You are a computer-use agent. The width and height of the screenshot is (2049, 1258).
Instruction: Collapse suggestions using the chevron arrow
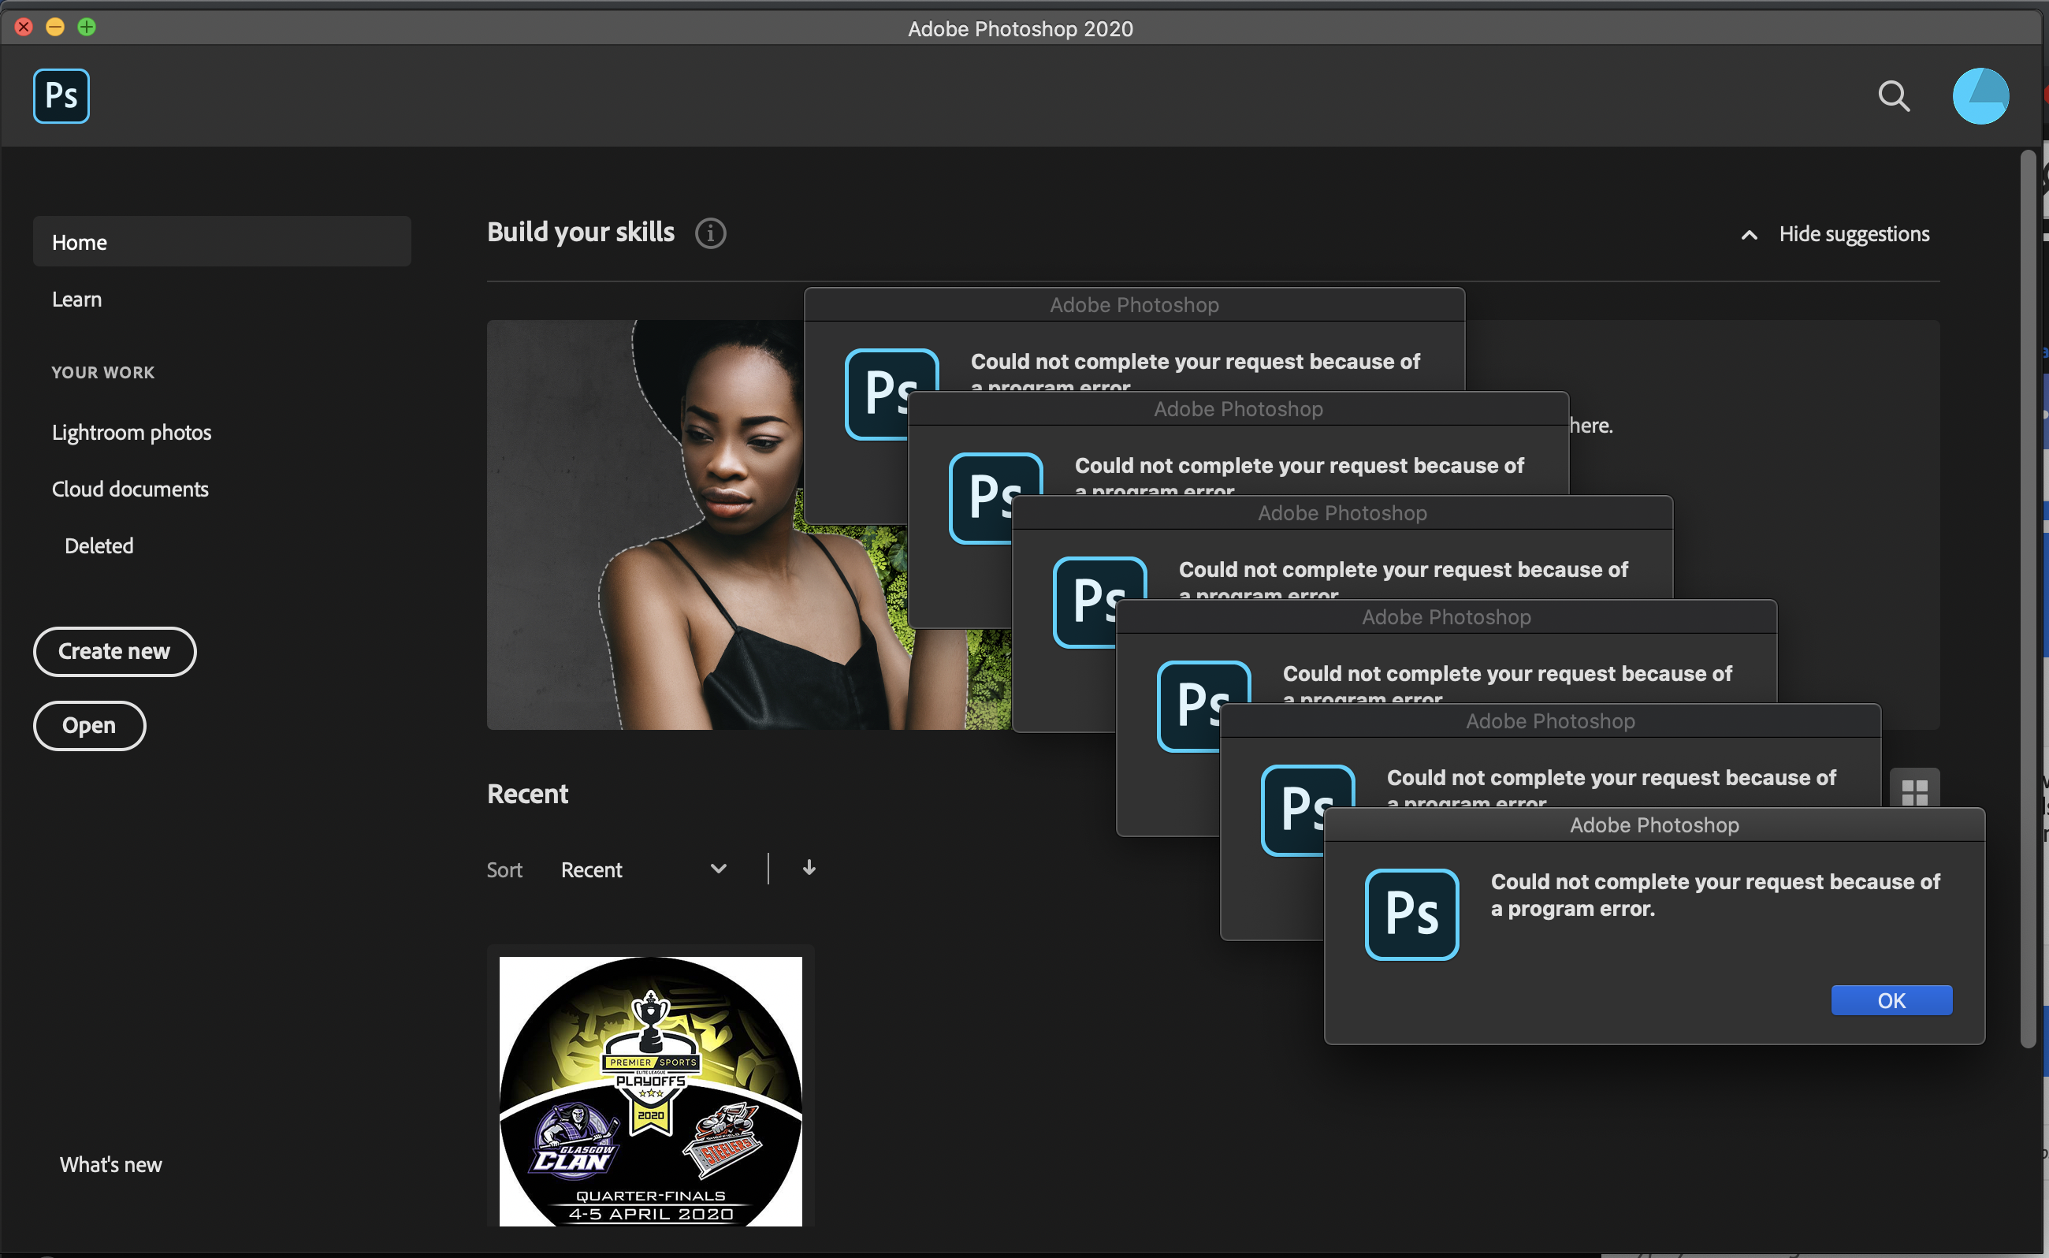1749,235
